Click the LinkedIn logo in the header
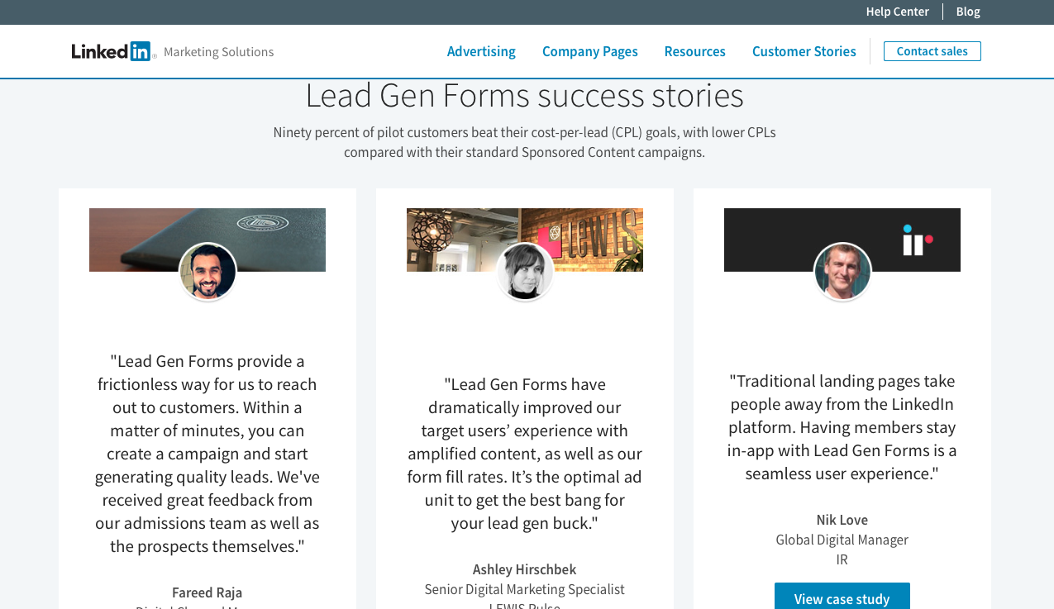Viewport: 1054px width, 609px height. (112, 51)
